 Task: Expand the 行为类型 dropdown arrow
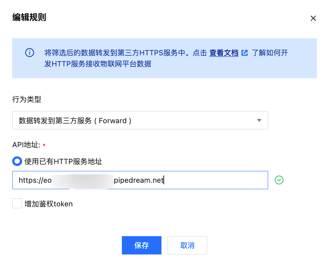(259, 121)
